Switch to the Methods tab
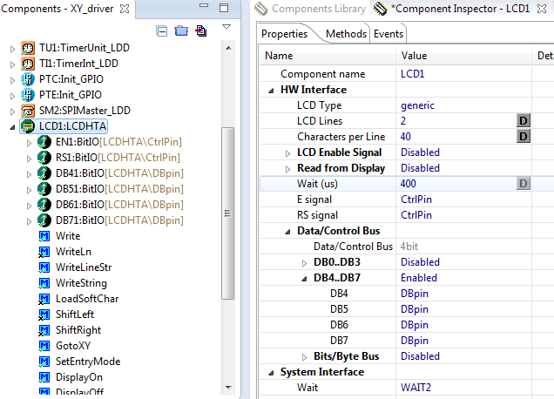The height and width of the screenshot is (399, 554). [x=346, y=34]
